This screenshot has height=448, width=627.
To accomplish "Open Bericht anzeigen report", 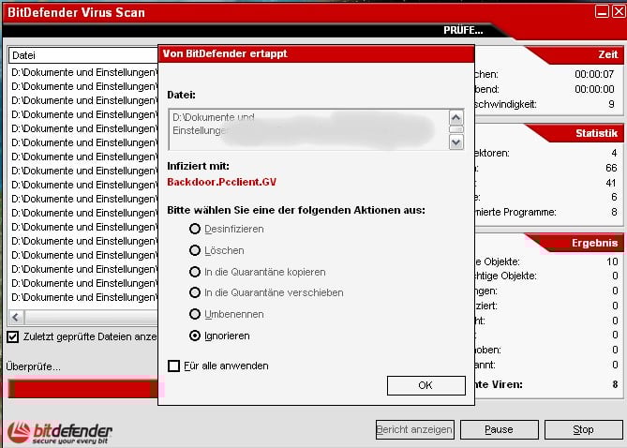I will coord(414,429).
